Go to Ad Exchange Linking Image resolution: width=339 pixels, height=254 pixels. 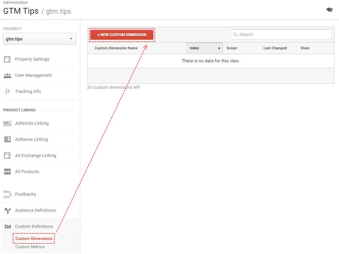[36, 156]
